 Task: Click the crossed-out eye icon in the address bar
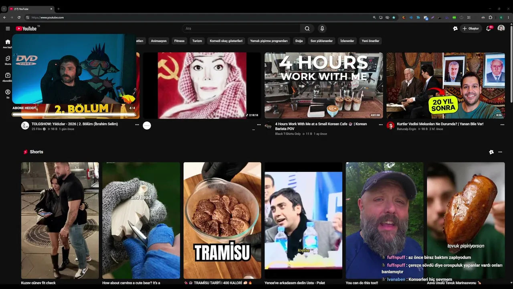pyautogui.click(x=387, y=18)
